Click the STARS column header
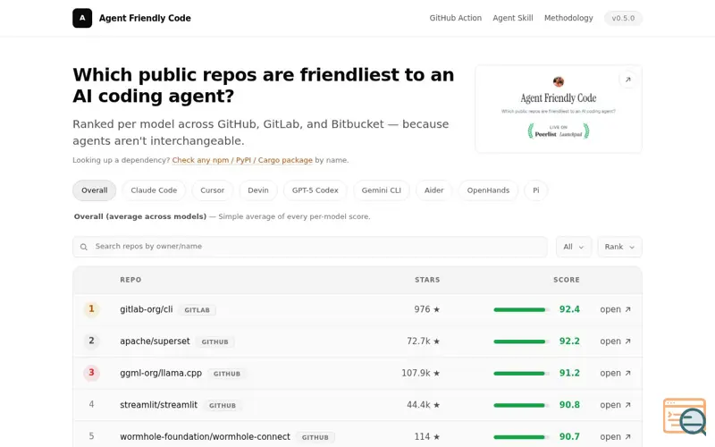Image resolution: width=715 pixels, height=447 pixels. [427, 280]
